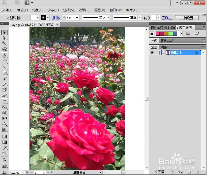This screenshot has height=175, width=207.
Task: Select the Eraser tool
Action: (5, 95)
